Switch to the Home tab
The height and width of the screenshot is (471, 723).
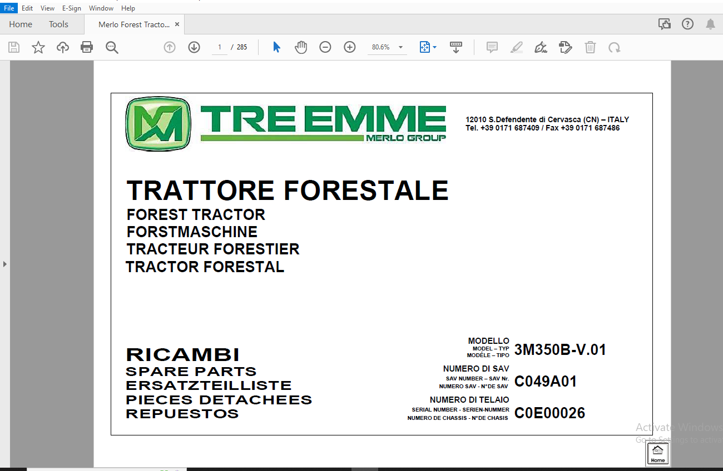[21, 24]
